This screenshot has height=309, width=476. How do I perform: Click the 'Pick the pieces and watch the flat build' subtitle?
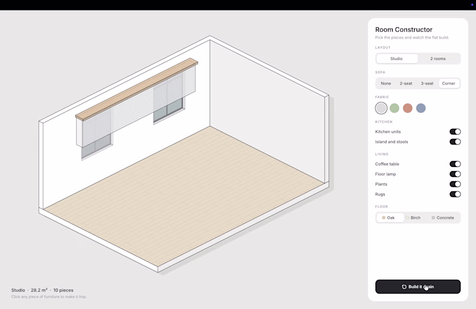pos(412,37)
